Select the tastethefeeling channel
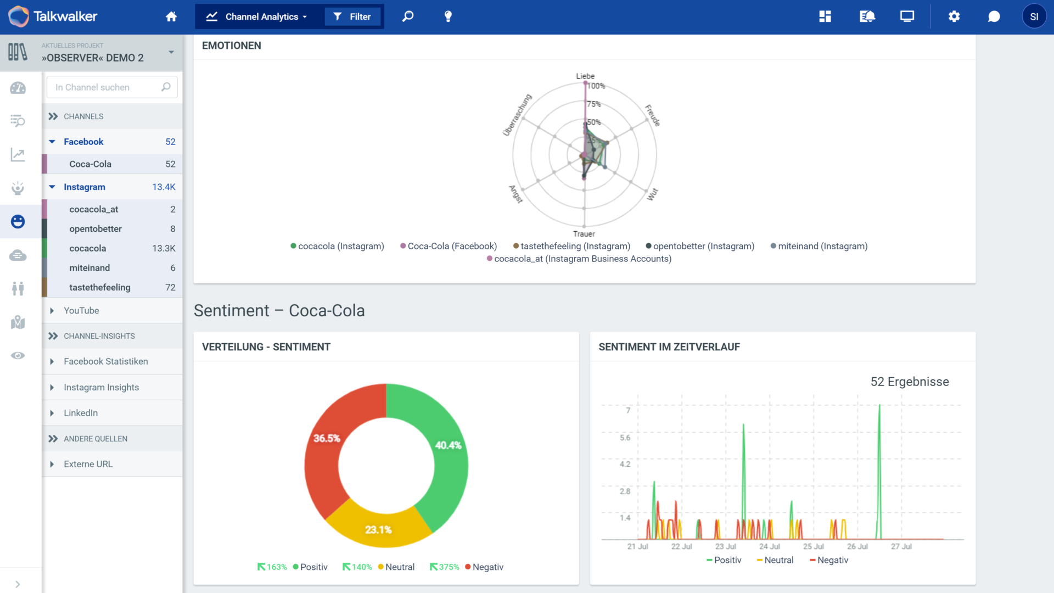This screenshot has height=593, width=1054. point(112,288)
